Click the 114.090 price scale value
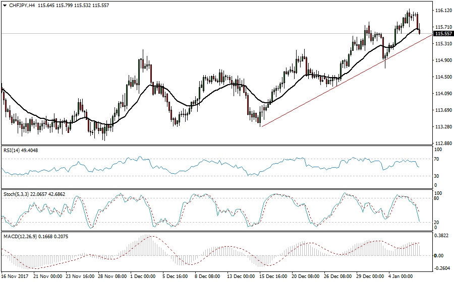 443,93
